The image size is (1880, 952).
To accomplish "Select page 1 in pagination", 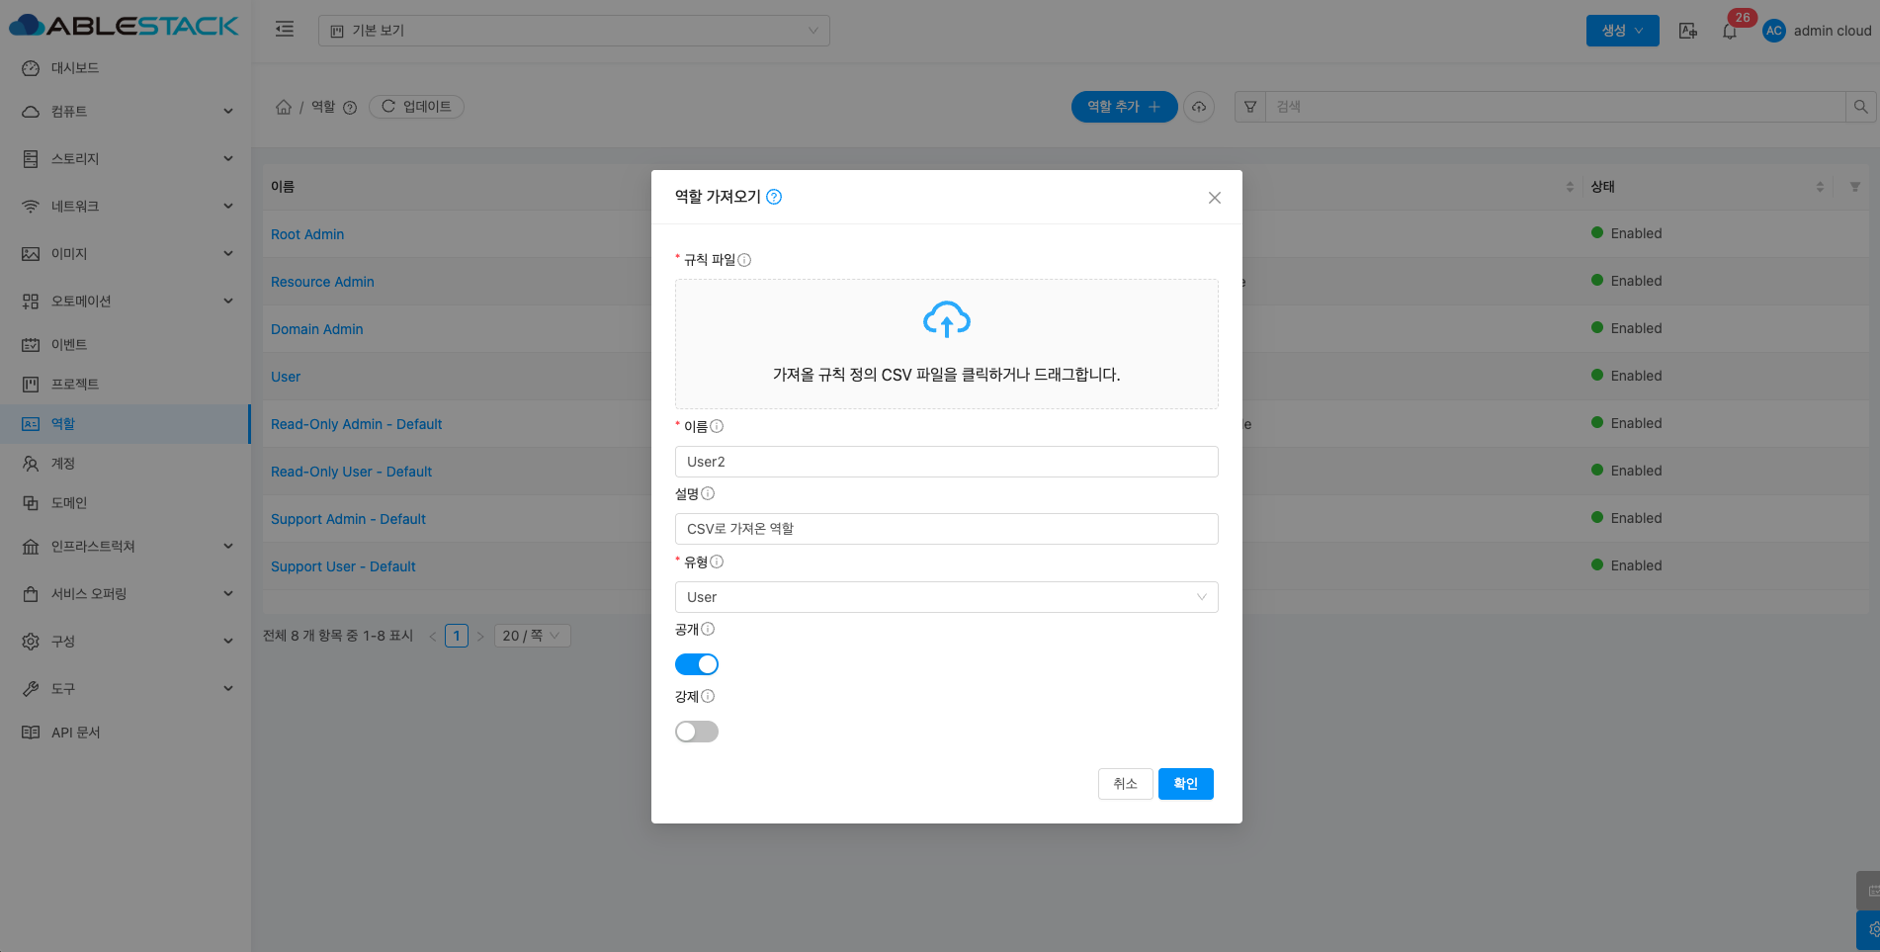I will [x=457, y=636].
